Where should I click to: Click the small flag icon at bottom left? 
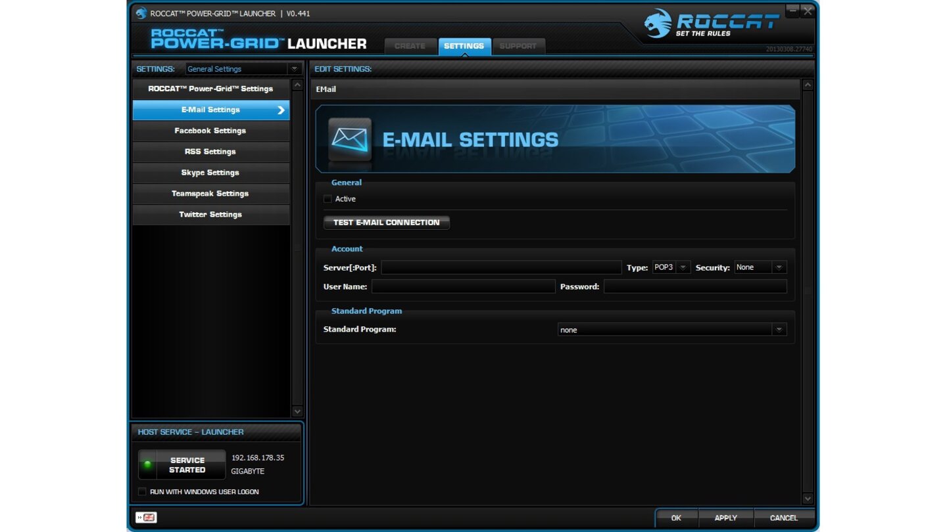[x=146, y=518]
